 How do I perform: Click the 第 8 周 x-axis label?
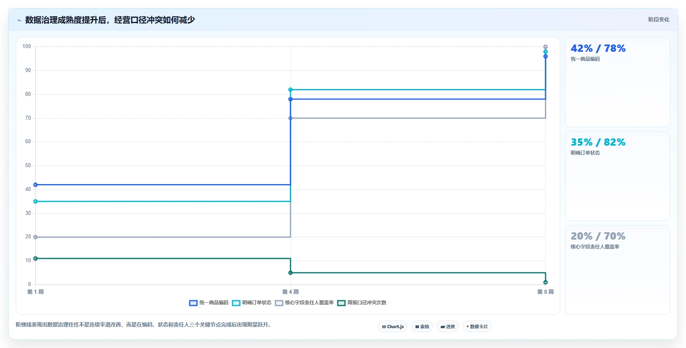545,292
